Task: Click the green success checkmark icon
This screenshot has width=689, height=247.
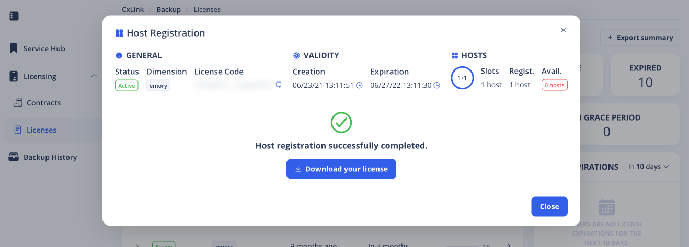Action: (x=341, y=123)
